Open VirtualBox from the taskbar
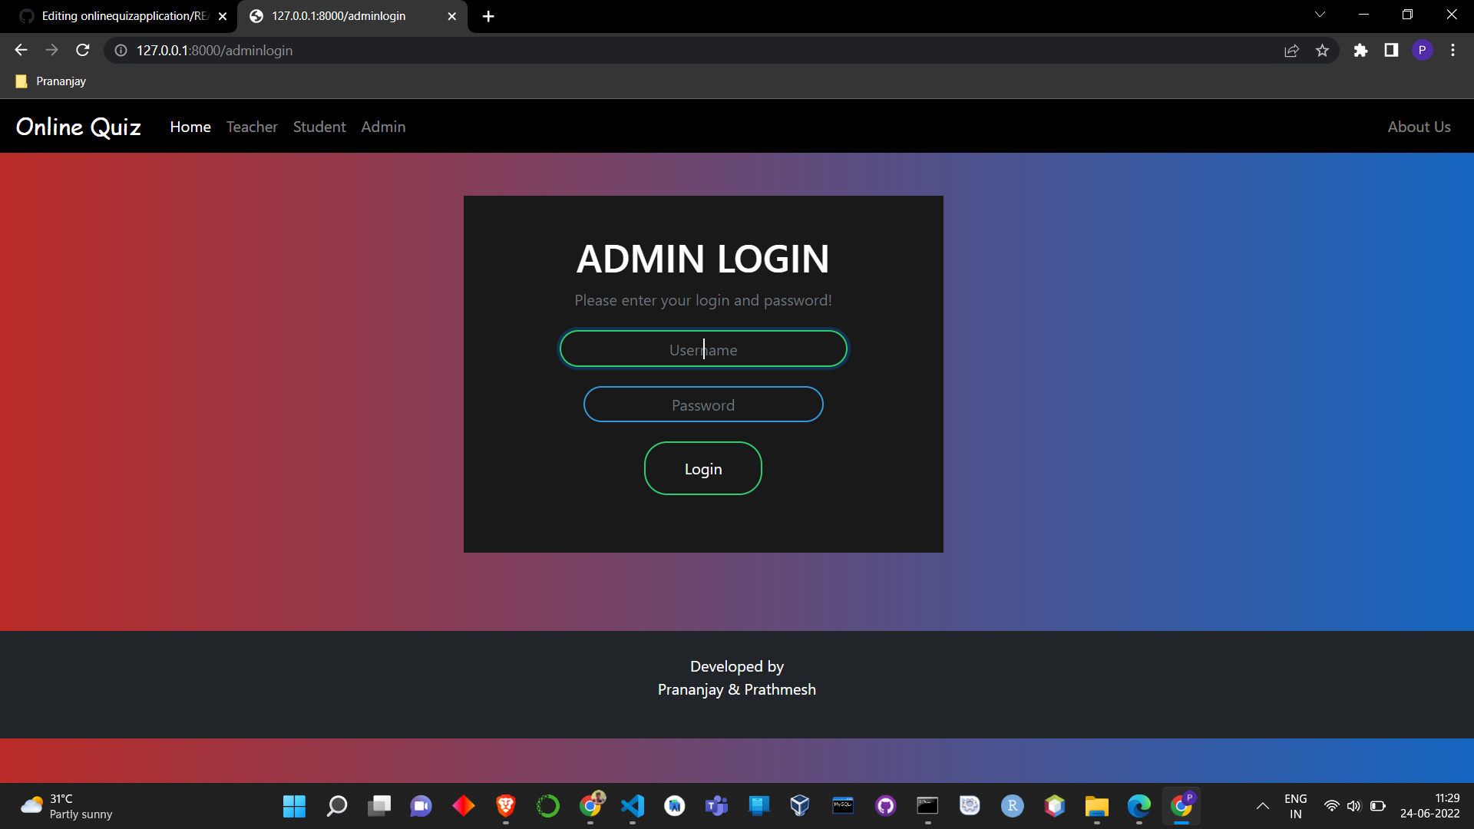 pyautogui.click(x=798, y=806)
